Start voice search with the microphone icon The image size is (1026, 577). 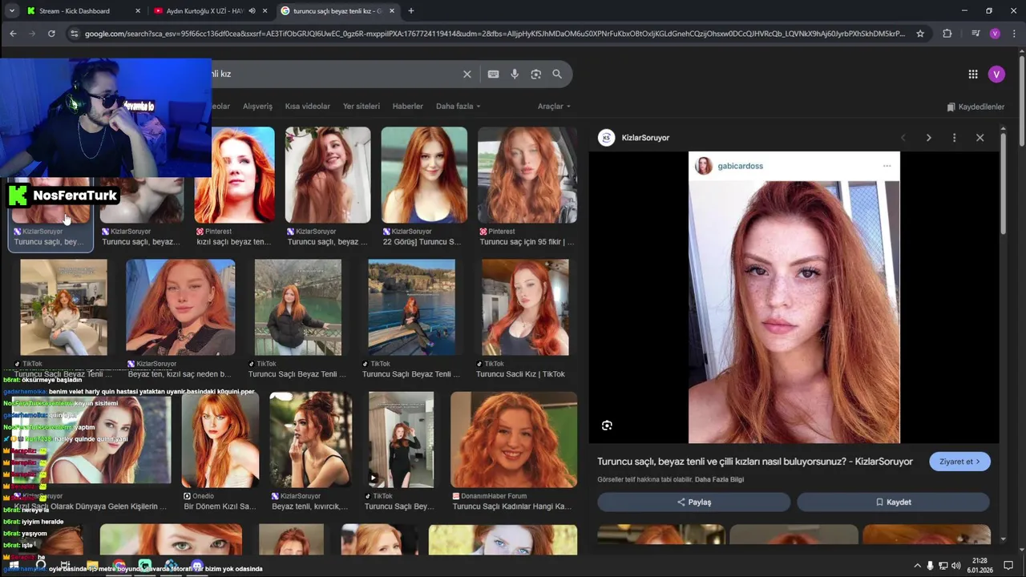[x=515, y=74]
